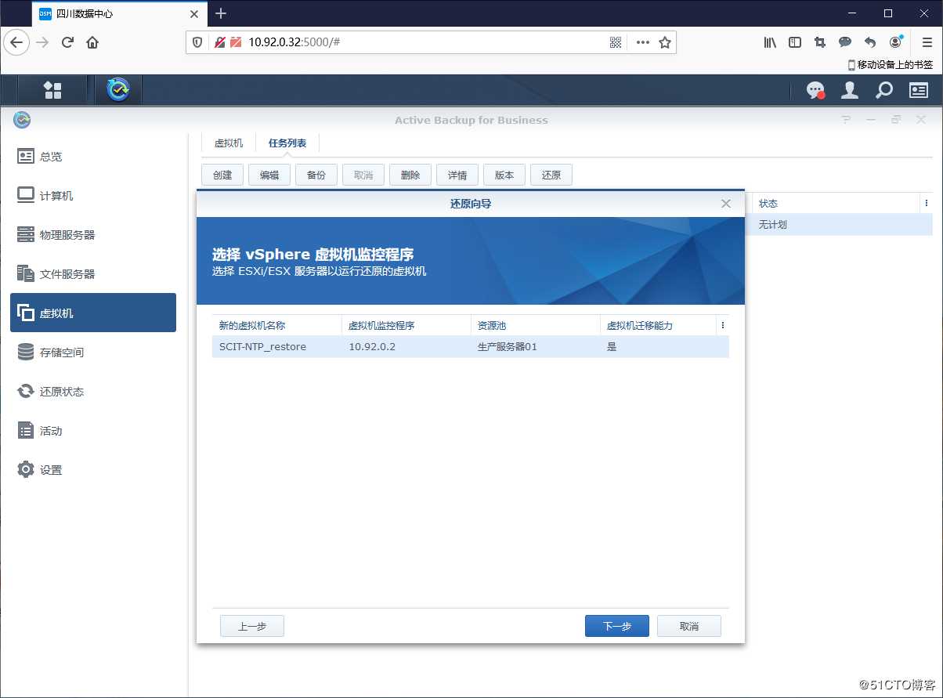Open column options in task list header
This screenshot has height=698, width=943.
[927, 203]
